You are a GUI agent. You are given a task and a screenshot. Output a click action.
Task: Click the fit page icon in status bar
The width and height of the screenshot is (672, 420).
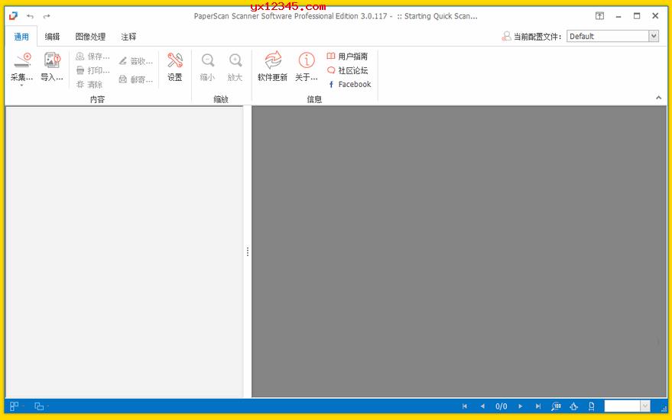[x=592, y=405]
